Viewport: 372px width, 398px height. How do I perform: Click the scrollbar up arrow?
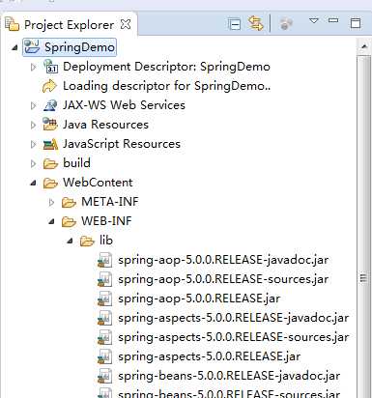pyautogui.click(x=364, y=47)
